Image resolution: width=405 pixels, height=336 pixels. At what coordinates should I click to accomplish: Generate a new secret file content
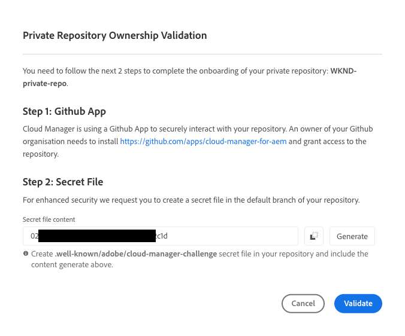(352, 236)
